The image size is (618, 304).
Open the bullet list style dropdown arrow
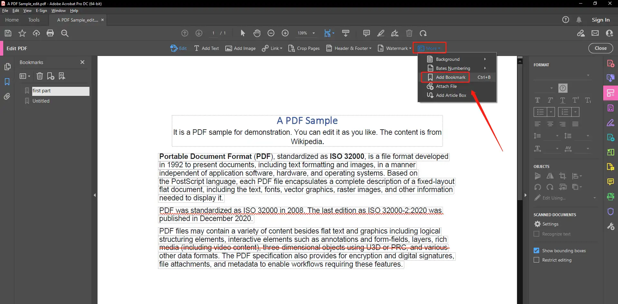pyautogui.click(x=551, y=112)
